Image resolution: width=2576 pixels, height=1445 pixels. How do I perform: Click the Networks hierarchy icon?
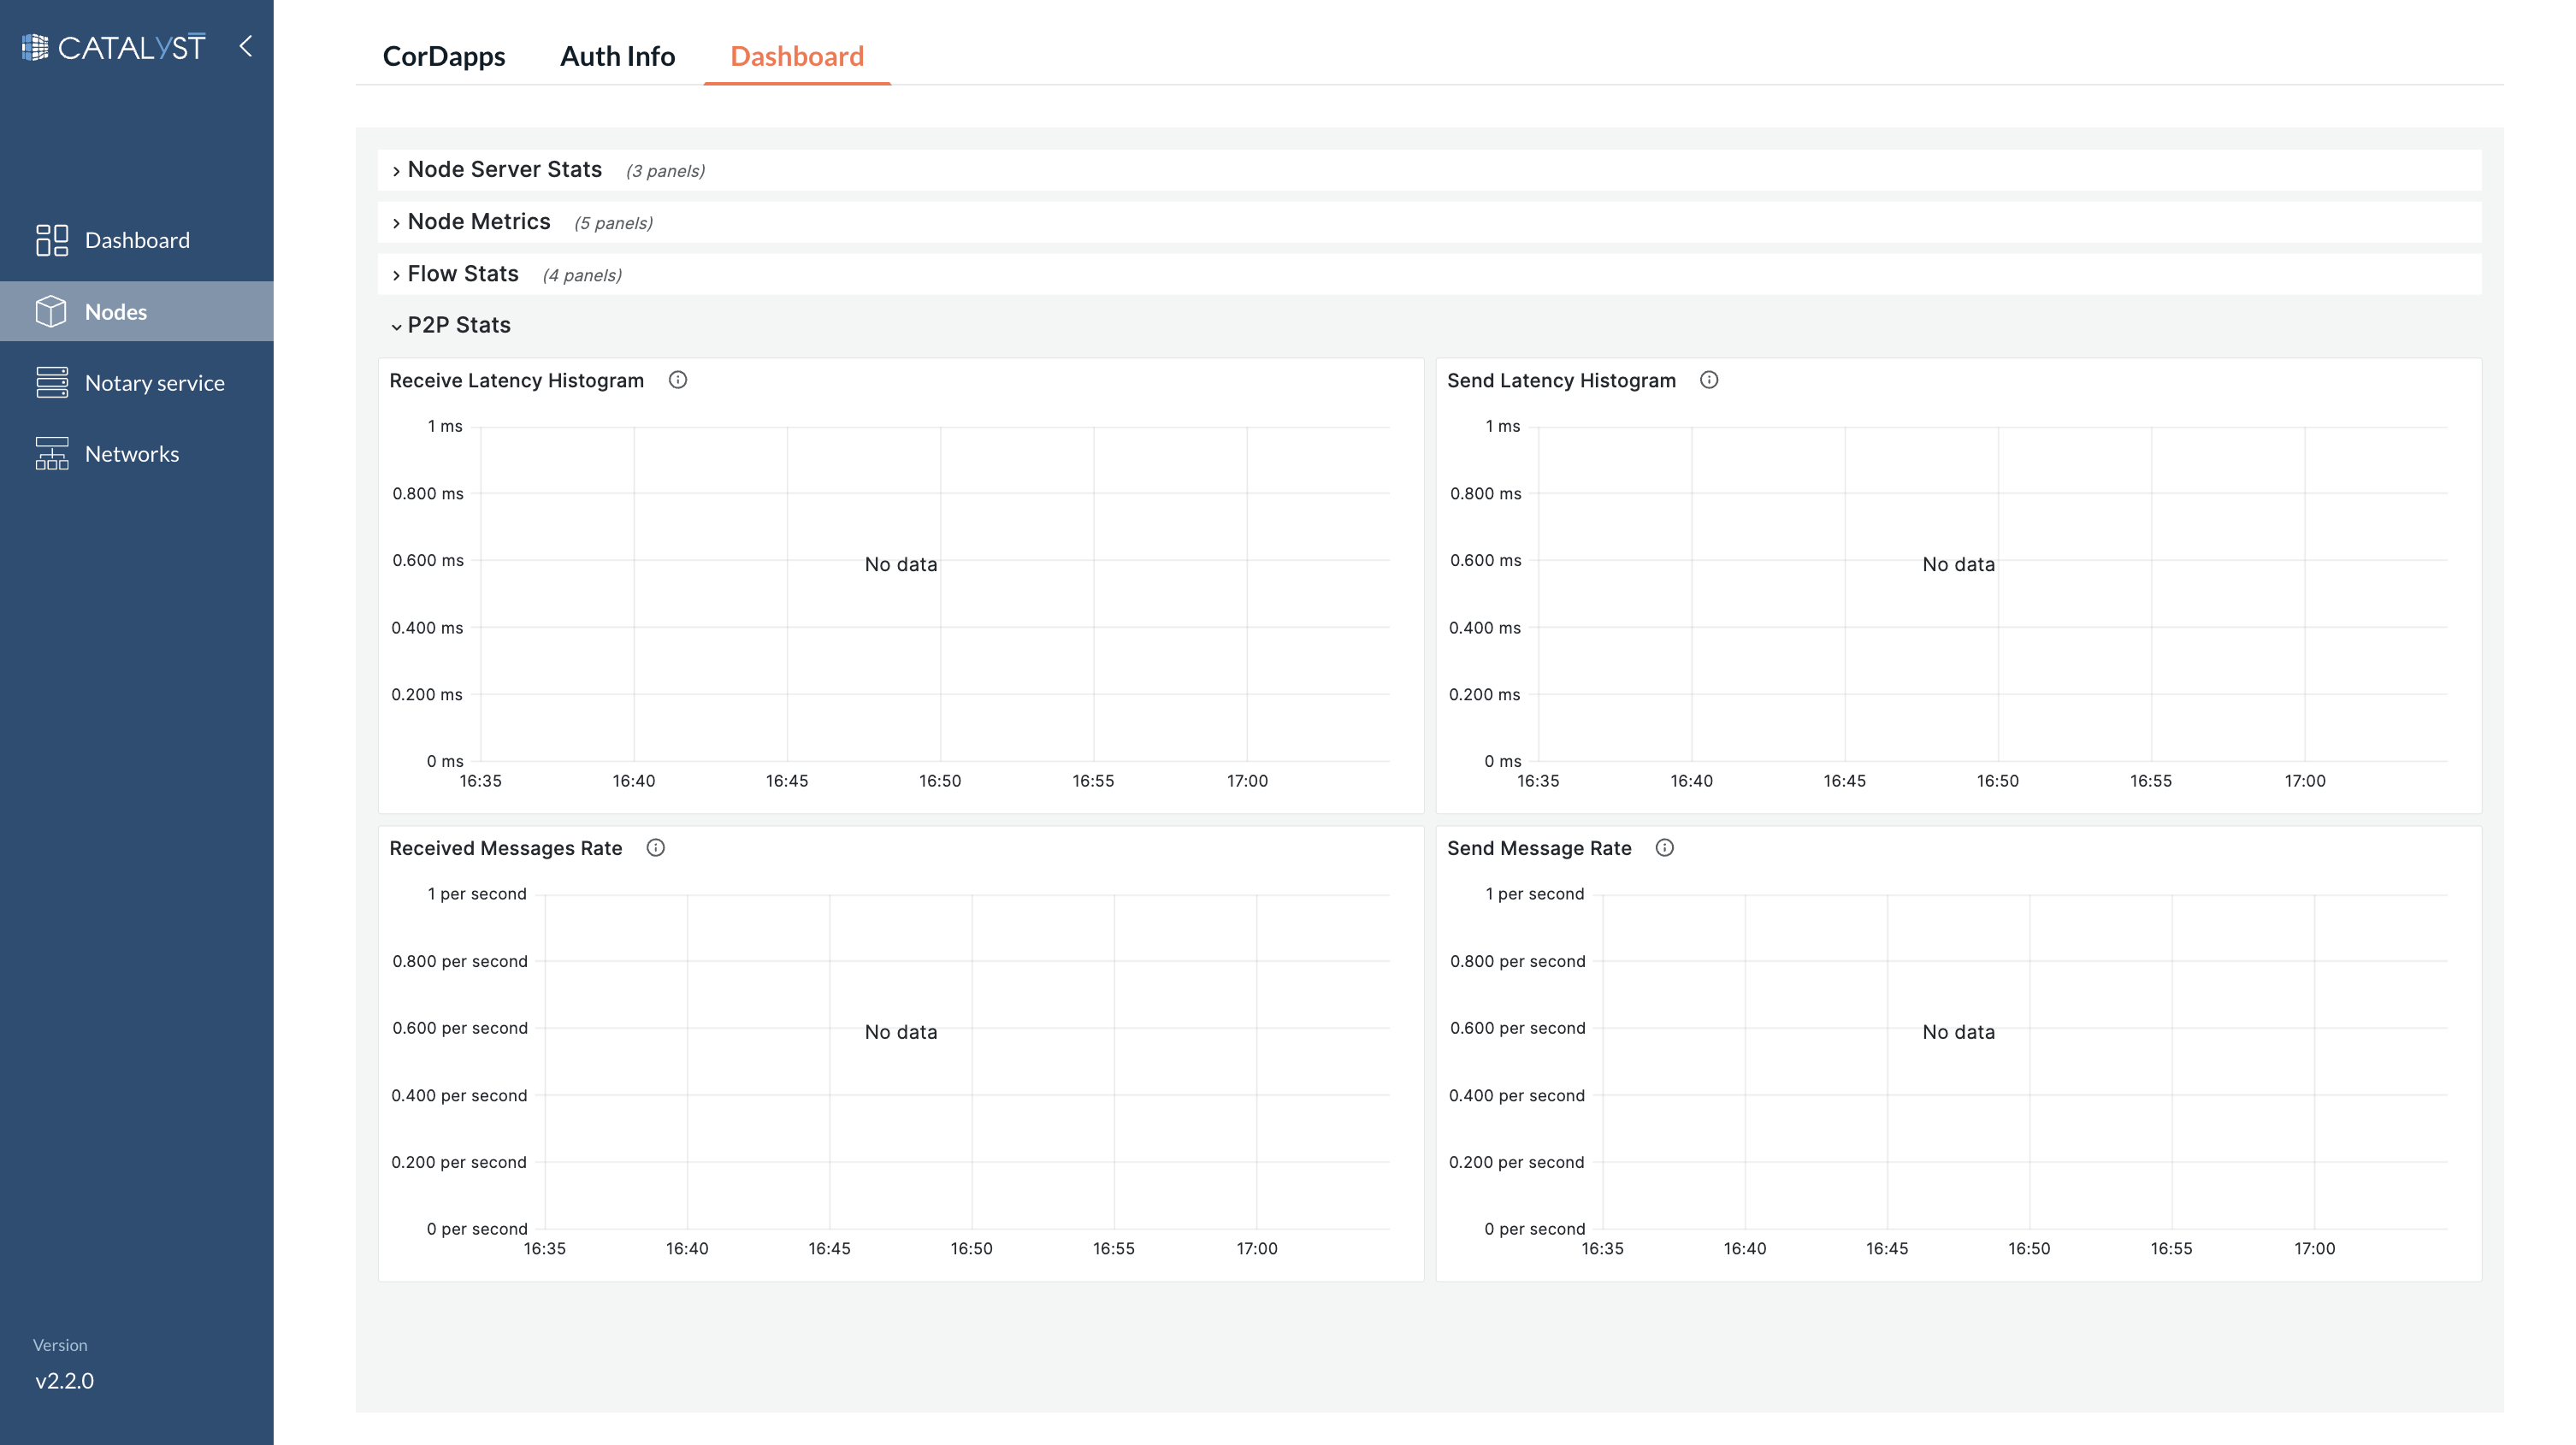point(51,454)
